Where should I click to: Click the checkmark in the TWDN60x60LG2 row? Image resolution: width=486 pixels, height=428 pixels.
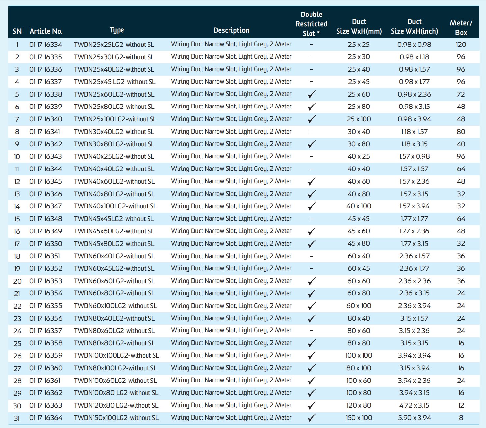pyautogui.click(x=311, y=281)
